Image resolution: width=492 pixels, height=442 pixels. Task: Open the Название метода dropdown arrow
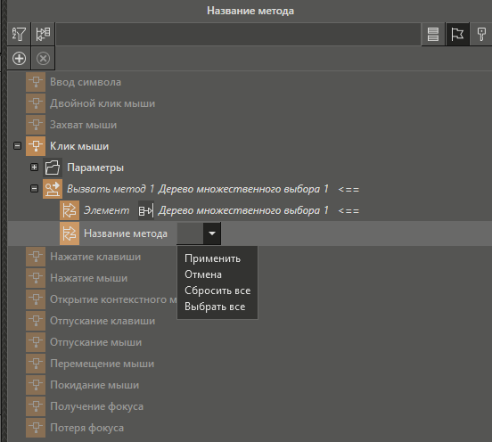(x=212, y=233)
